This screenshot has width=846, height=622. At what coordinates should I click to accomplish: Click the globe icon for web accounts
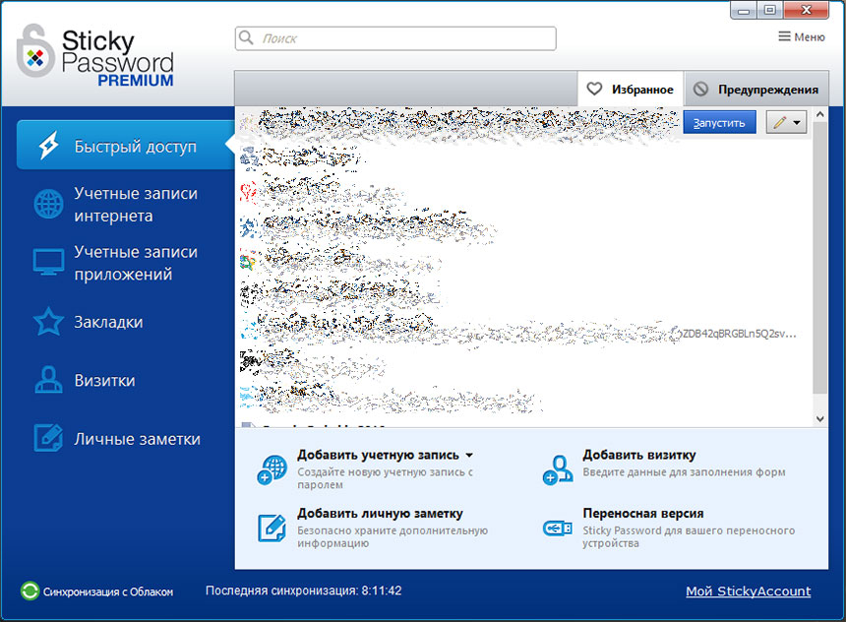tap(48, 204)
